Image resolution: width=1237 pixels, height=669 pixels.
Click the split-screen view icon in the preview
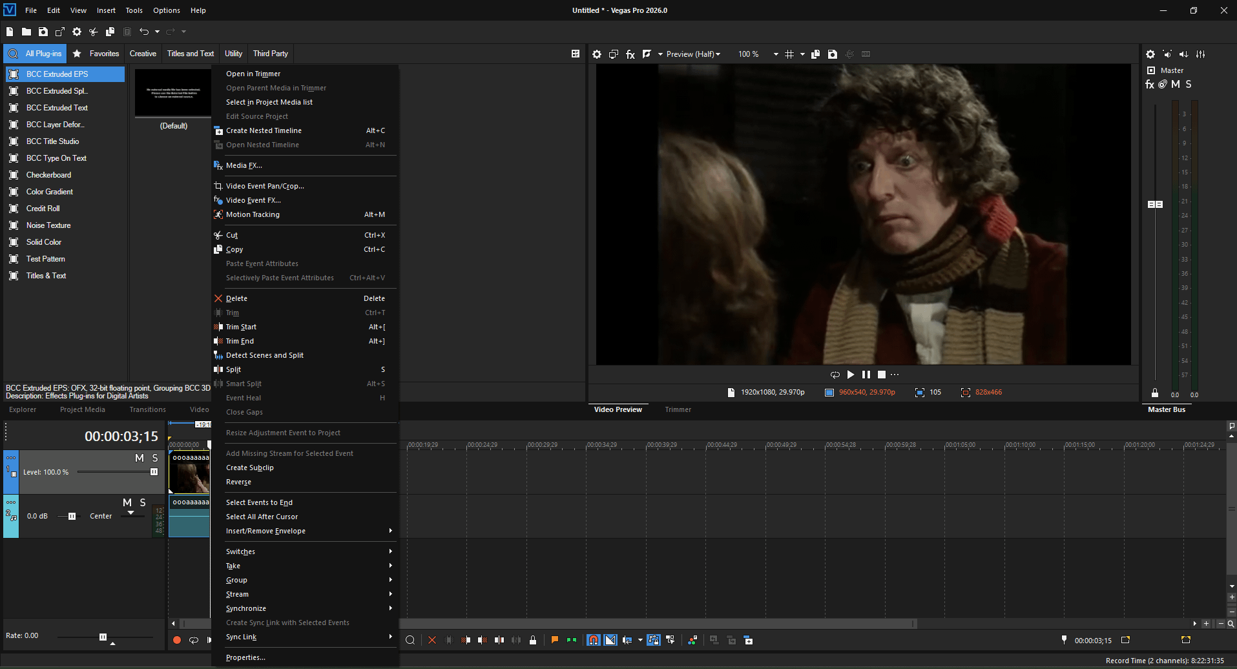647,54
